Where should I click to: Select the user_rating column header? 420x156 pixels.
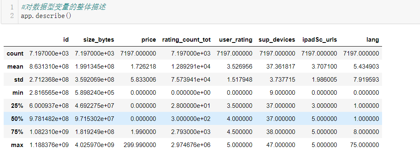pos(236,40)
